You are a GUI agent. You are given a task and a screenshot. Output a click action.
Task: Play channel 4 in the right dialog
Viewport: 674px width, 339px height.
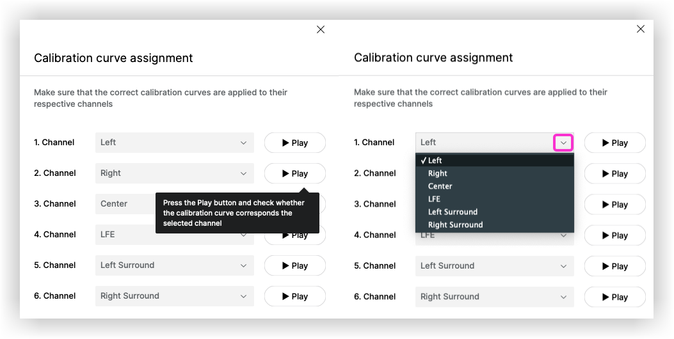[x=614, y=235]
